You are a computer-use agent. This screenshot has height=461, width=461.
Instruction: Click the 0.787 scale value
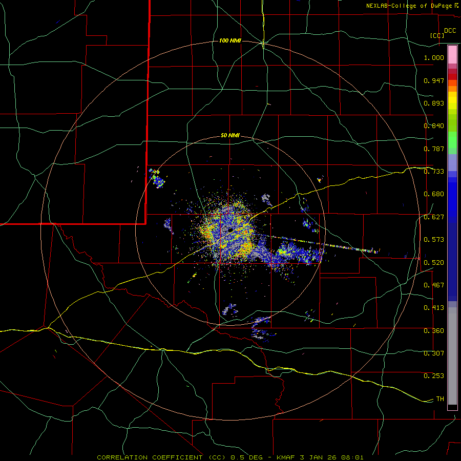pos(434,149)
